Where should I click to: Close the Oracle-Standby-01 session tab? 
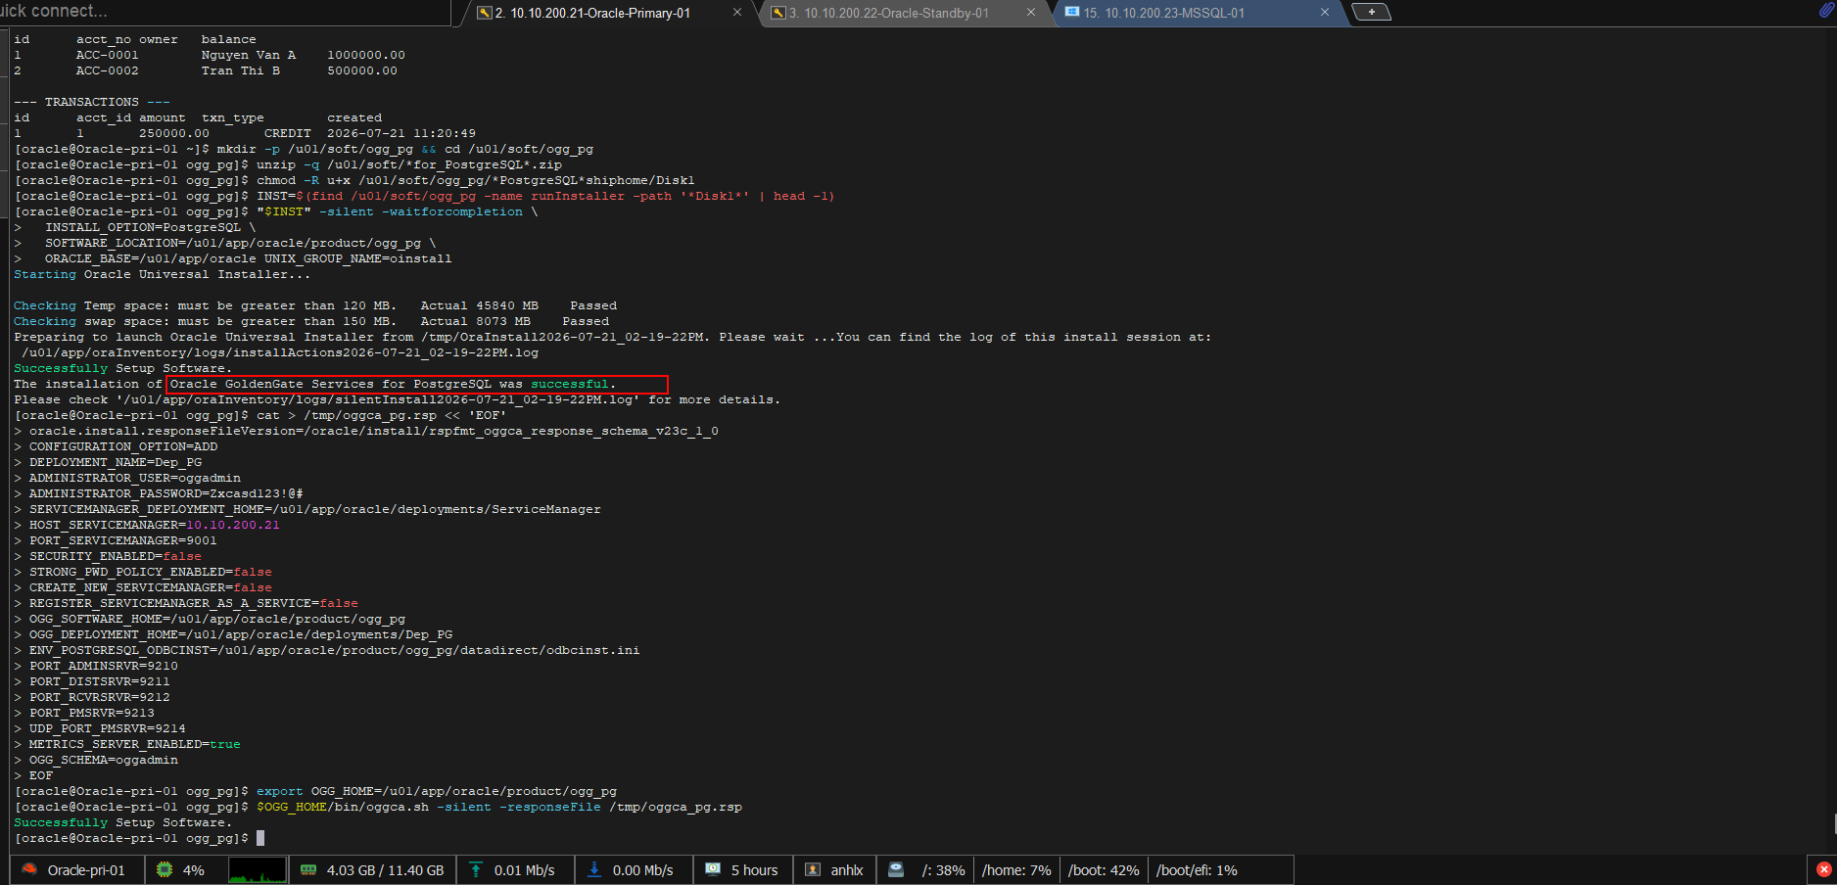point(1031,13)
